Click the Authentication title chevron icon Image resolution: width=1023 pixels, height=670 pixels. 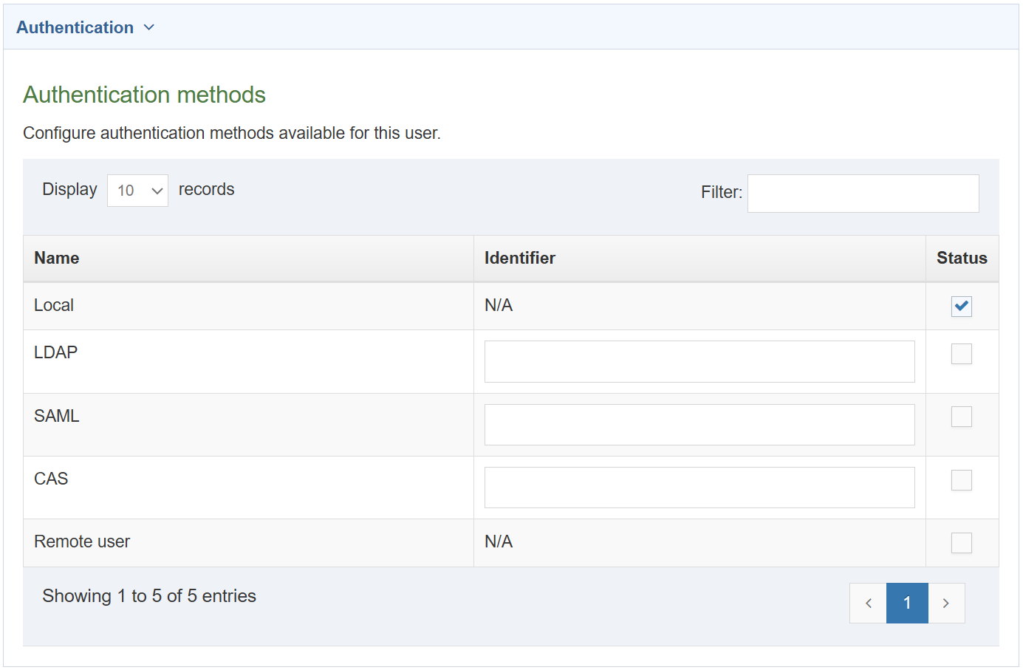(x=149, y=27)
